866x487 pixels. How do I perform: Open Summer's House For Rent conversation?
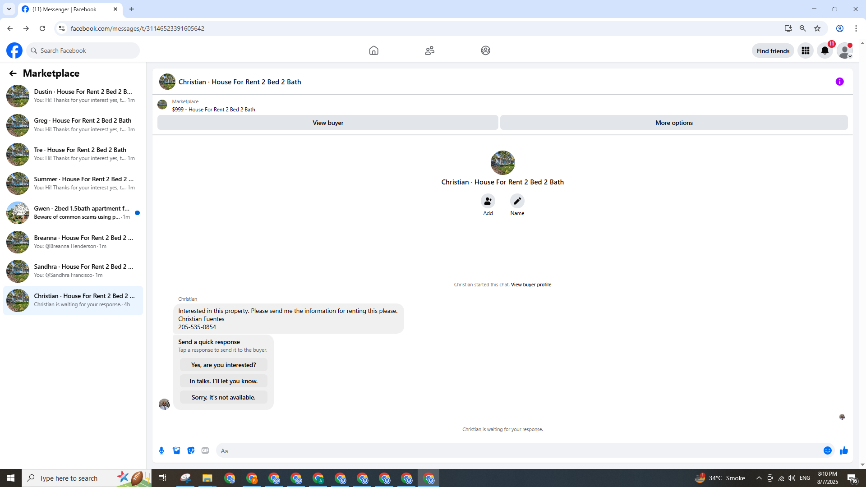73,184
